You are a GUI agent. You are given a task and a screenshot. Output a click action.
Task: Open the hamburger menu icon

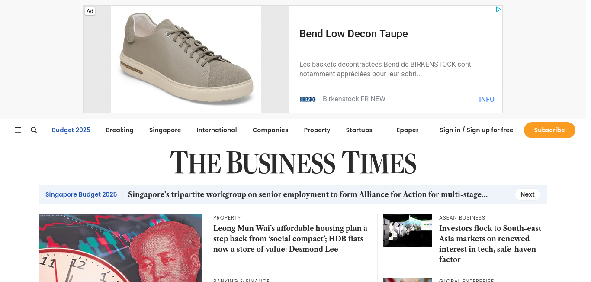coord(18,130)
